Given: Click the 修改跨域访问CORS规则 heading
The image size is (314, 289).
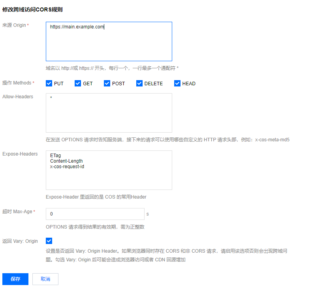Looking at the screenshot, I should 32,9.
